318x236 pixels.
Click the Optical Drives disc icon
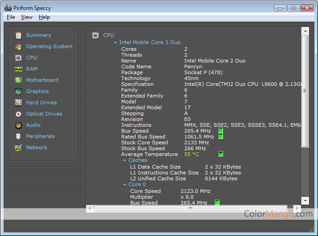tap(18, 114)
